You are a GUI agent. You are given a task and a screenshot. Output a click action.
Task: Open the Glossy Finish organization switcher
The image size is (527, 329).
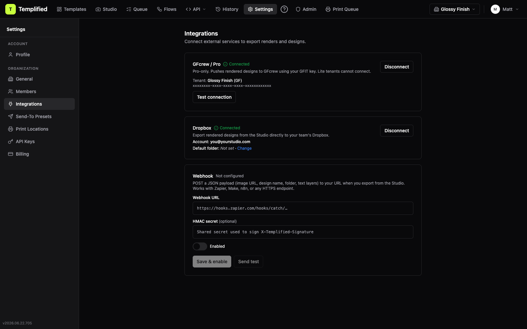tap(455, 9)
